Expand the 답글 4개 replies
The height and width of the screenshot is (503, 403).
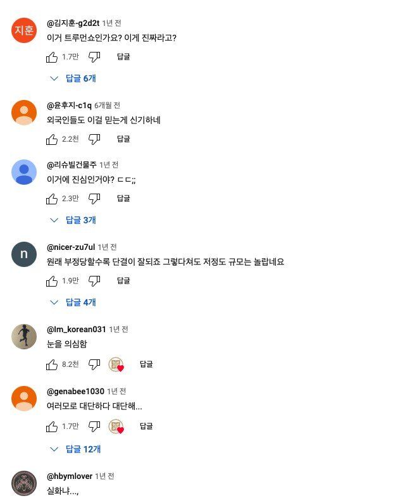click(73, 302)
